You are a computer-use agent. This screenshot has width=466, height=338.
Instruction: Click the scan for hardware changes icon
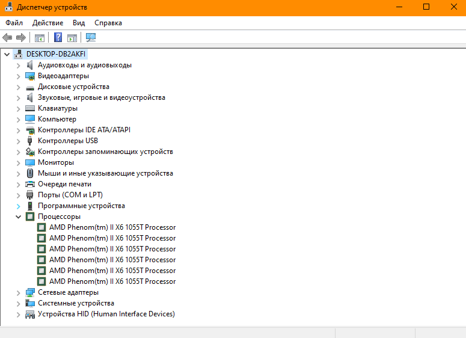[x=91, y=37]
